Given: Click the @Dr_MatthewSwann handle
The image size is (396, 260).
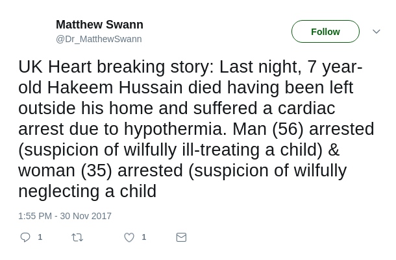Looking at the screenshot, I should coord(99,39).
